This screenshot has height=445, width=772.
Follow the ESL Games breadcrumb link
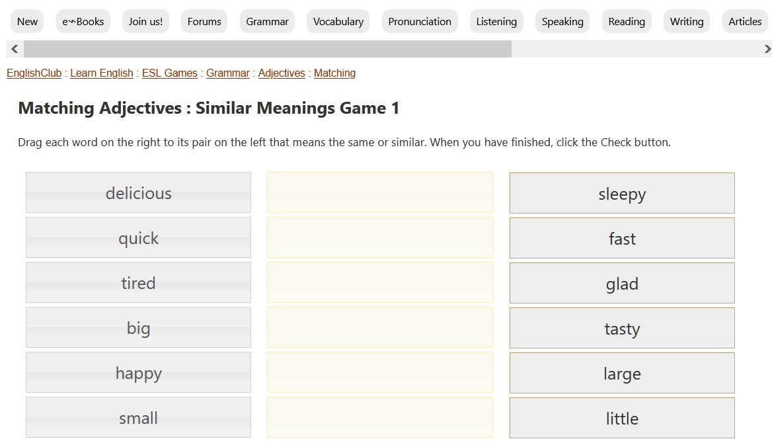[x=170, y=73]
